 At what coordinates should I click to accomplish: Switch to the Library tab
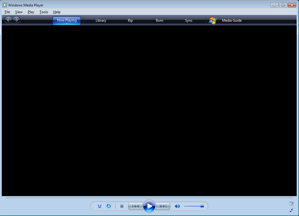pos(101,20)
